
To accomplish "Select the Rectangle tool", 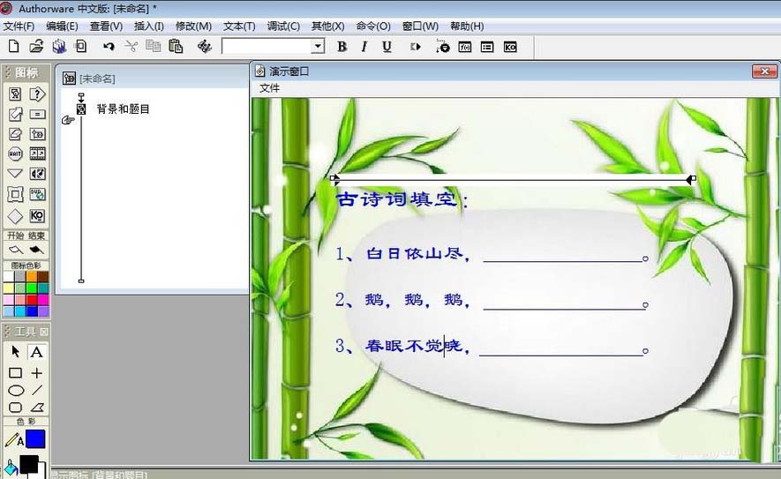I will coord(15,373).
